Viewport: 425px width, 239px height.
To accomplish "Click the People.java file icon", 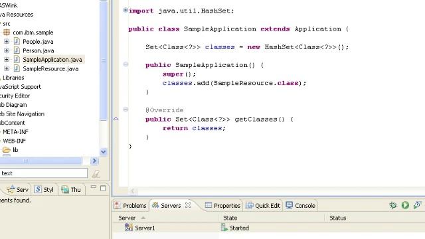I will click(x=17, y=41).
